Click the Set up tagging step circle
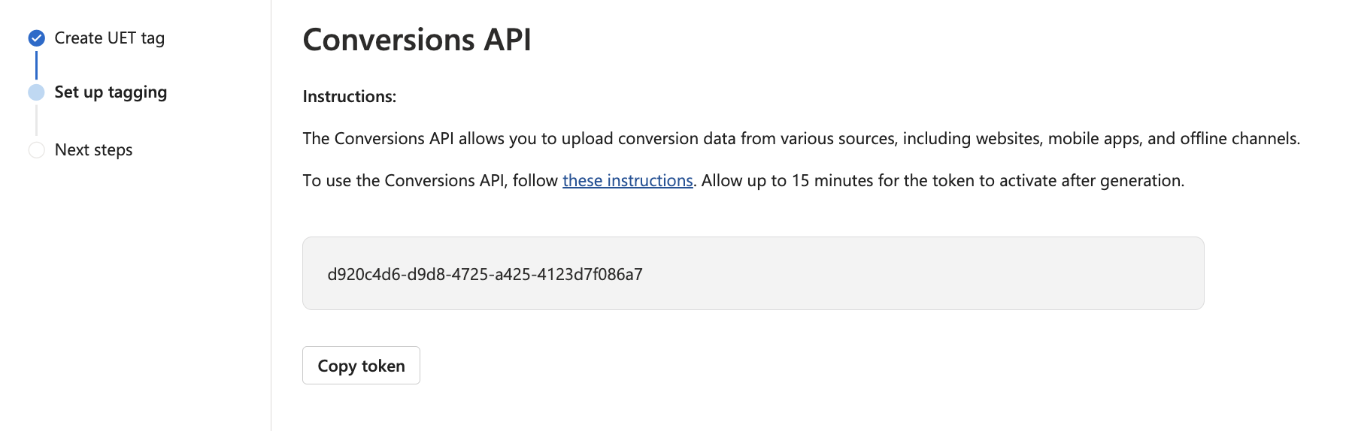Image resolution: width=1349 pixels, height=431 pixels. (36, 92)
